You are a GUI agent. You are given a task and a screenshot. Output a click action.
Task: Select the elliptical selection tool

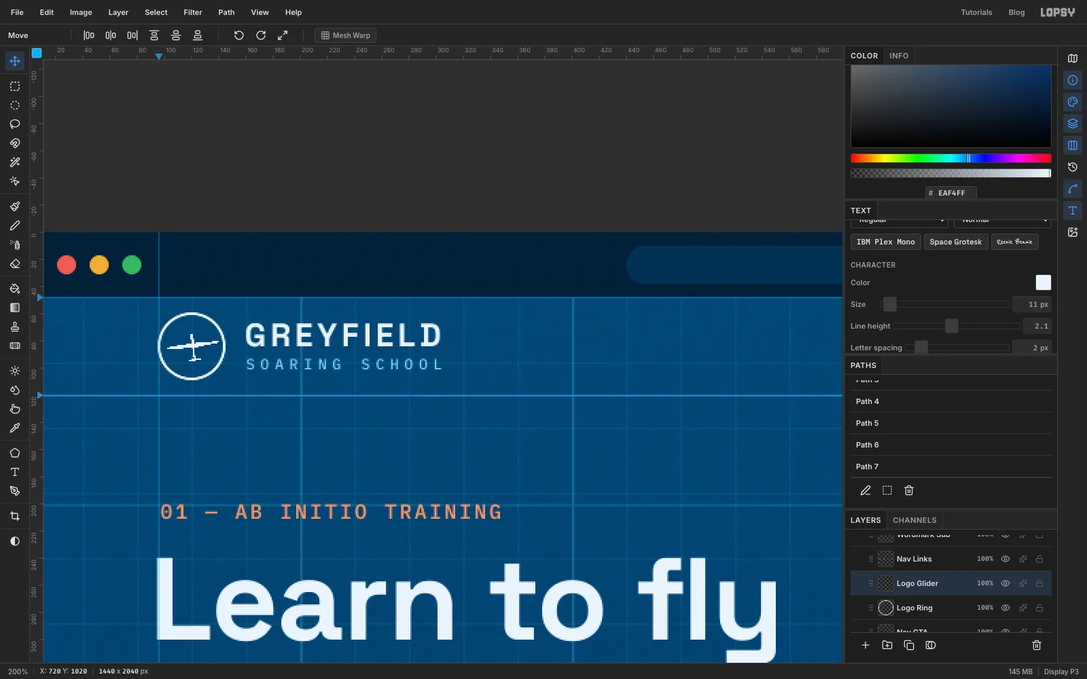(x=15, y=105)
